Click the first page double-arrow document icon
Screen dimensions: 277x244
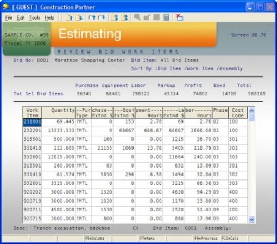coord(115,17)
